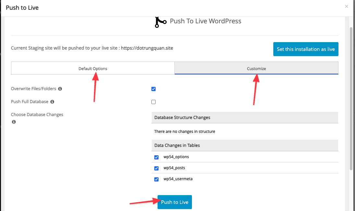Image resolution: width=355 pixels, height=211 pixels.
Task: Close the Push to Live dialog
Action: coord(346,6)
